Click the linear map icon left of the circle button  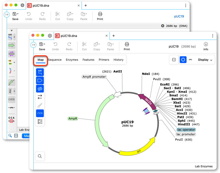pos(174,60)
